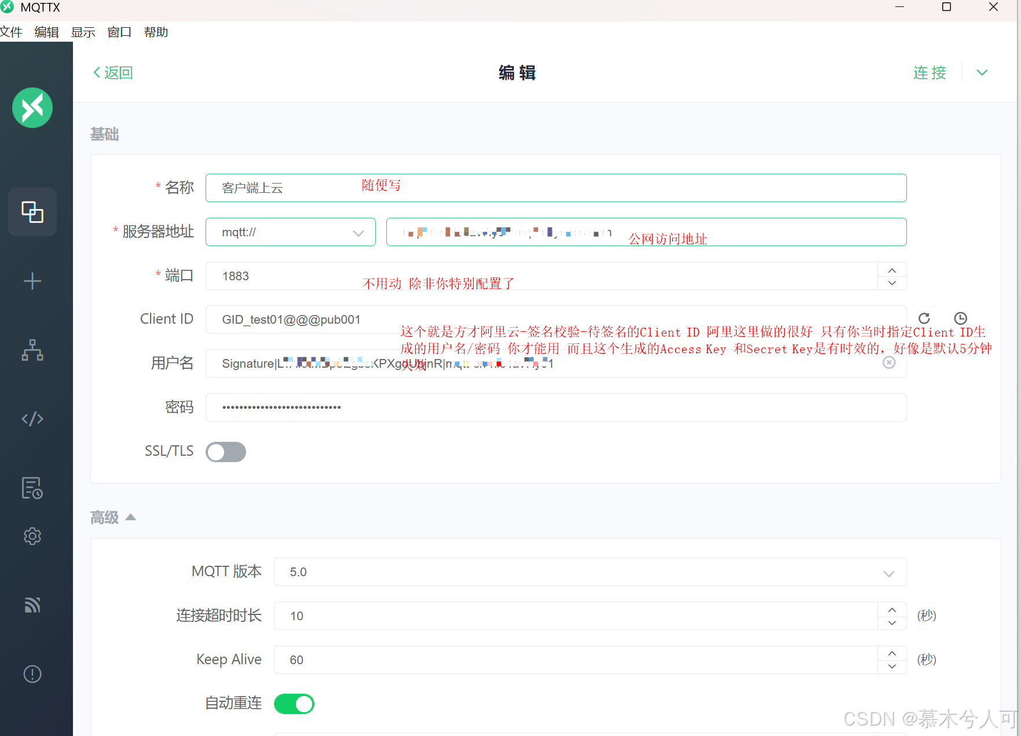This screenshot has height=736, width=1021.
Task: Click the clock icon next to Client ID
Action: pyautogui.click(x=960, y=318)
